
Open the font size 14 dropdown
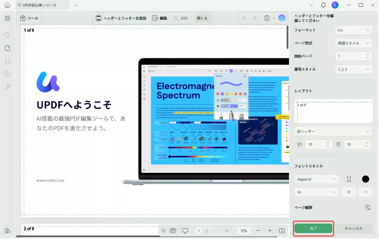317,192
